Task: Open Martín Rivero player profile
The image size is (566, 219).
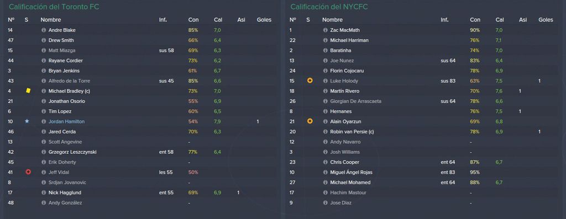Action: pyautogui.click(x=345, y=91)
